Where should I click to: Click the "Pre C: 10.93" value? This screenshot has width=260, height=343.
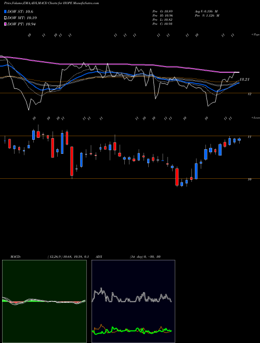162,24
